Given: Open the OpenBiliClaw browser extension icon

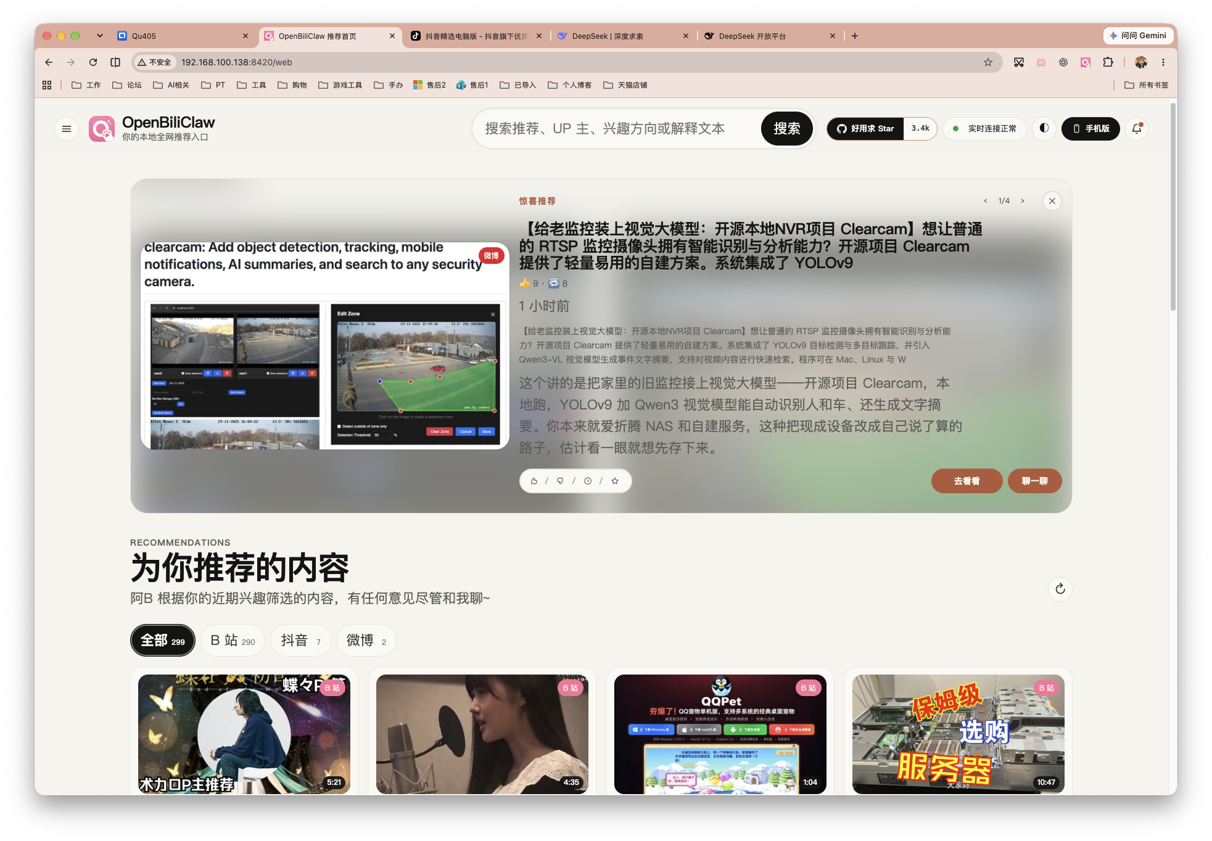Looking at the screenshot, I should [x=1086, y=62].
